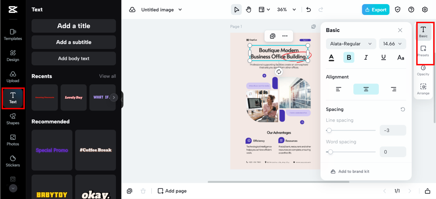Add body text

(74, 59)
